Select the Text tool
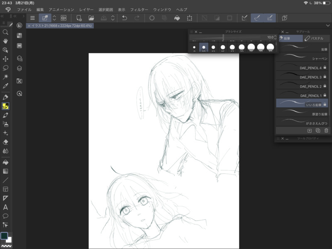 point(5,207)
